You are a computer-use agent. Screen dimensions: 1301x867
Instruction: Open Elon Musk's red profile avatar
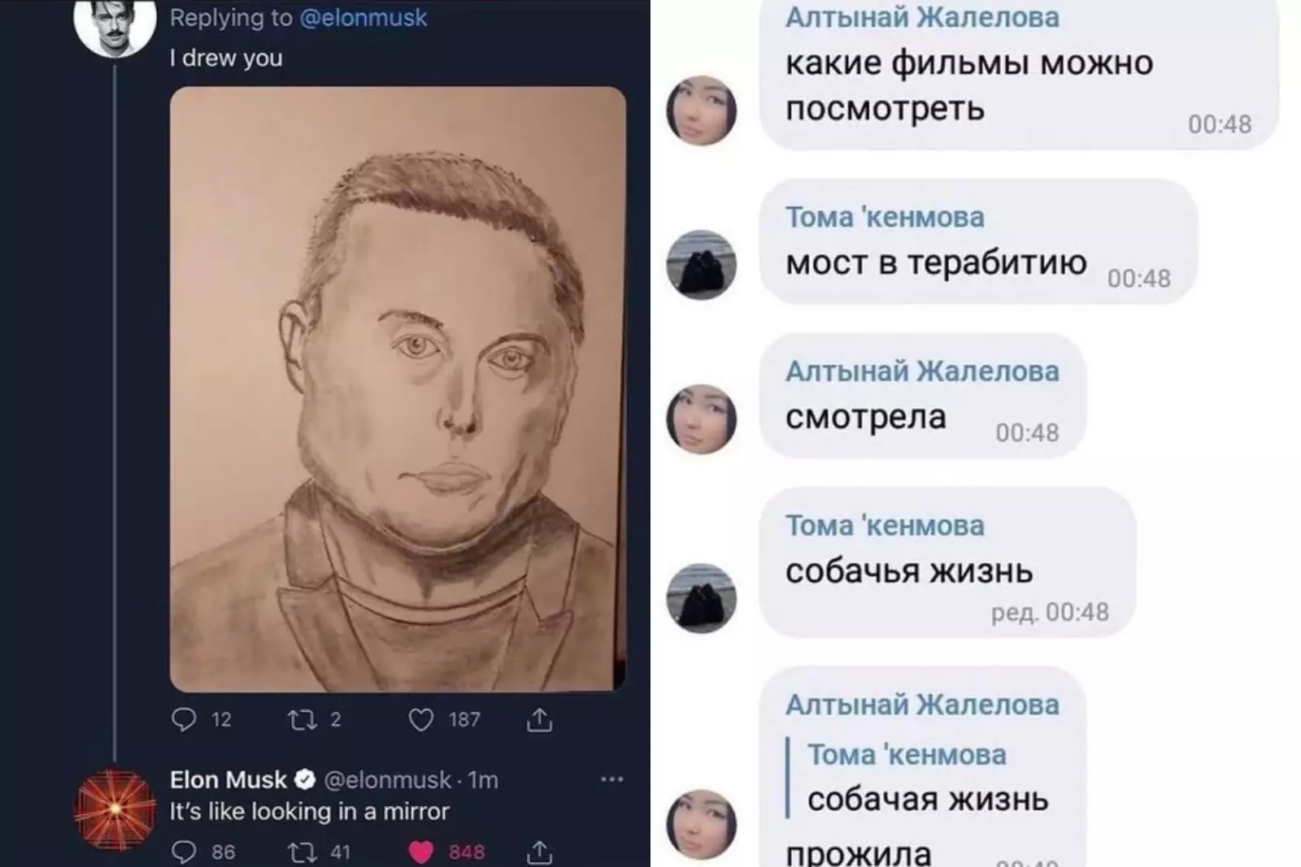[115, 809]
